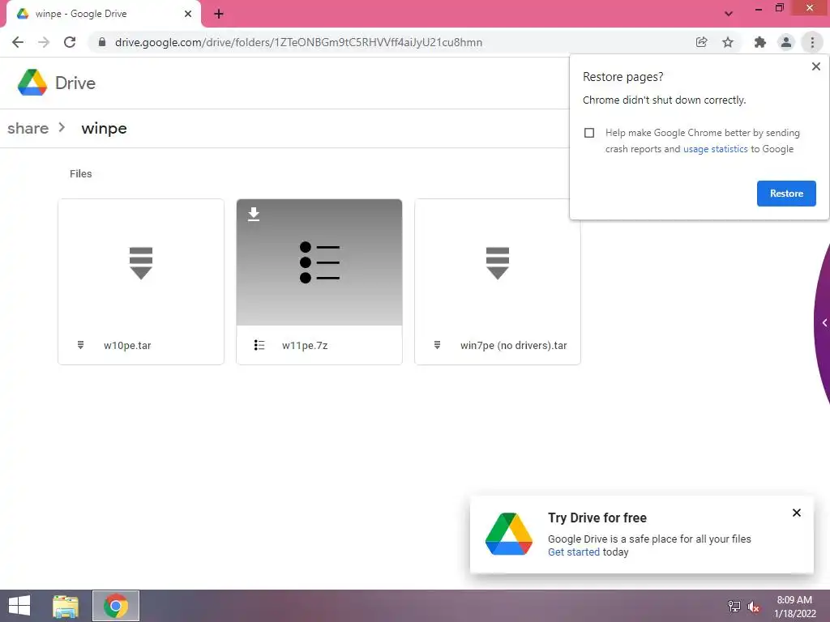Click the w11pe.7z file name
830x622 pixels.
pos(305,345)
